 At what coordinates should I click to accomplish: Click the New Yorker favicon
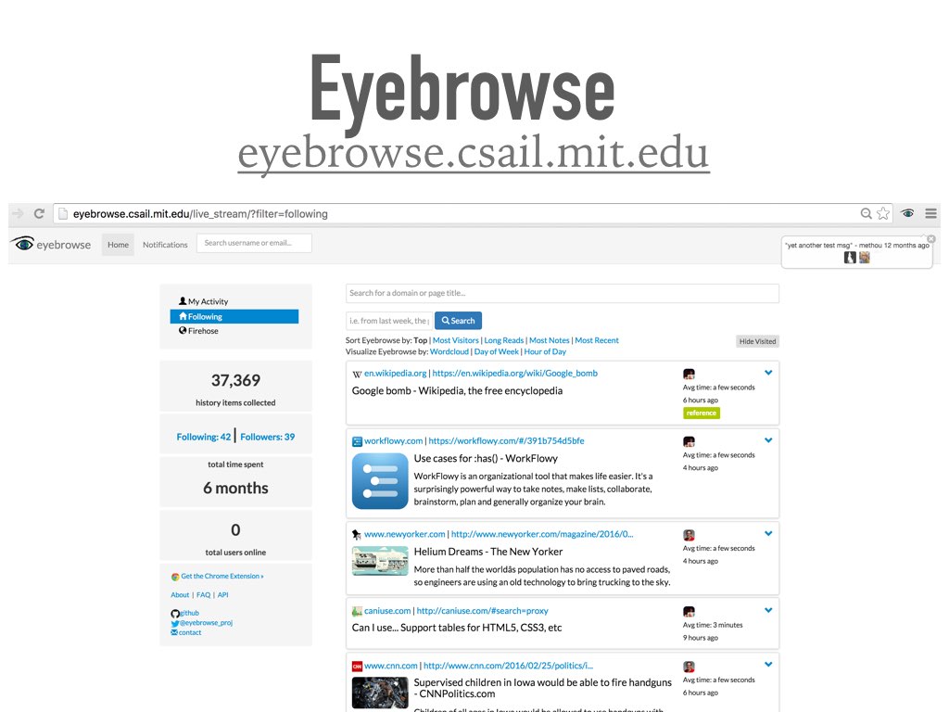357,535
